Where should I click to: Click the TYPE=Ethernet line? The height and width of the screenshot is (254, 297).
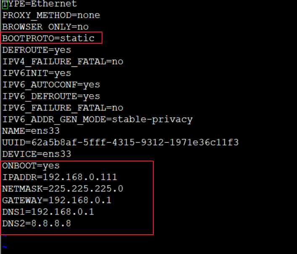(x=39, y=4)
